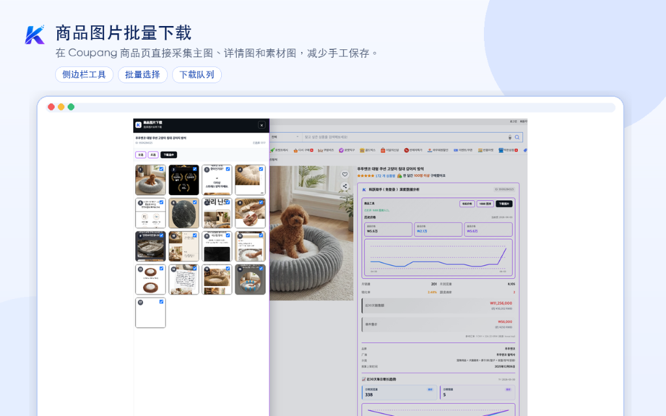Open the orange basket re-purchase category link
The width and height of the screenshot is (666, 416).
(303, 150)
